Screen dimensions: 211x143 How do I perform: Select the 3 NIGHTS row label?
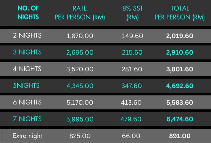coord(27,52)
